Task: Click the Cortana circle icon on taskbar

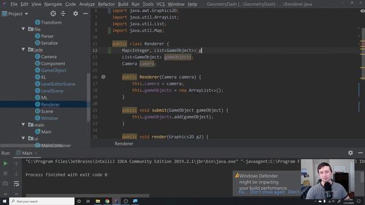Action: pos(79,201)
